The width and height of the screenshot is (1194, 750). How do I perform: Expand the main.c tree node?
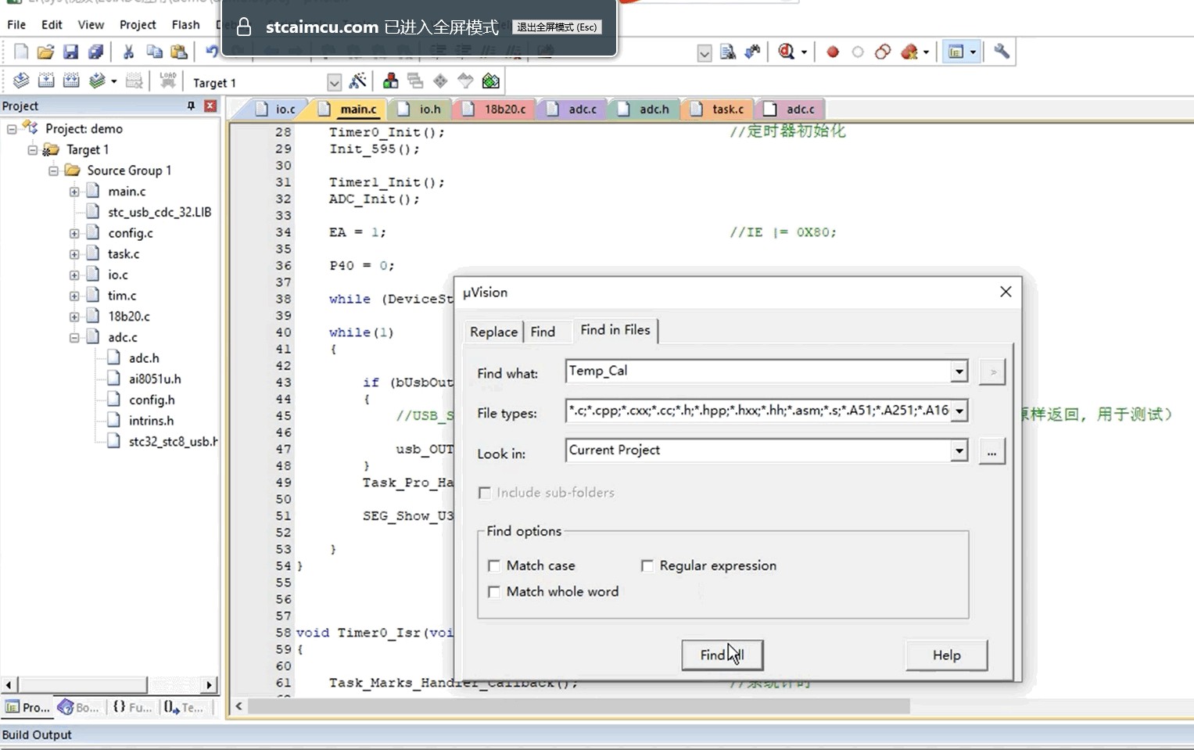[x=74, y=192]
